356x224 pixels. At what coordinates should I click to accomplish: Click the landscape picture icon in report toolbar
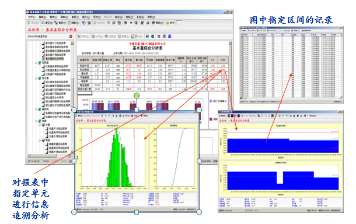[x=147, y=36]
